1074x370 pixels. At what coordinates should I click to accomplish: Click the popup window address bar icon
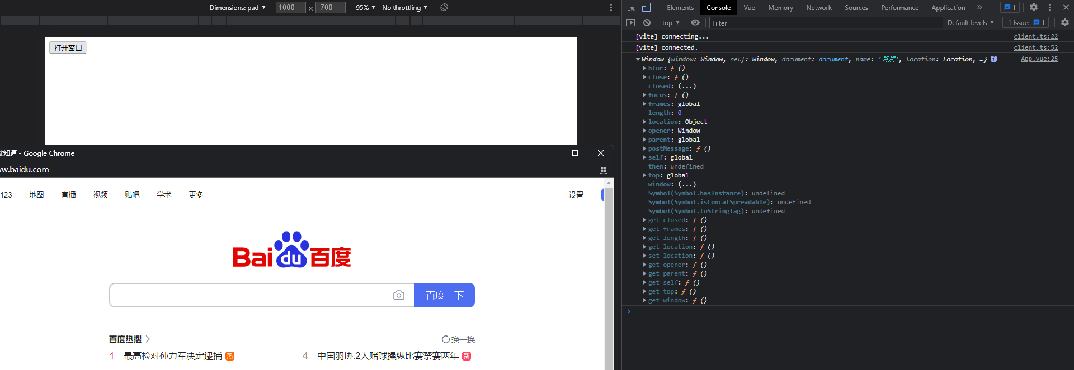604,170
